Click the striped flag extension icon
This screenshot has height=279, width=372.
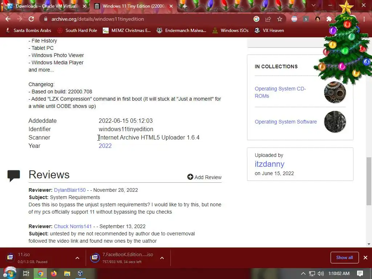(294, 19)
